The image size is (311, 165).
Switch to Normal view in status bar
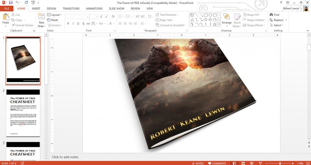235,163
